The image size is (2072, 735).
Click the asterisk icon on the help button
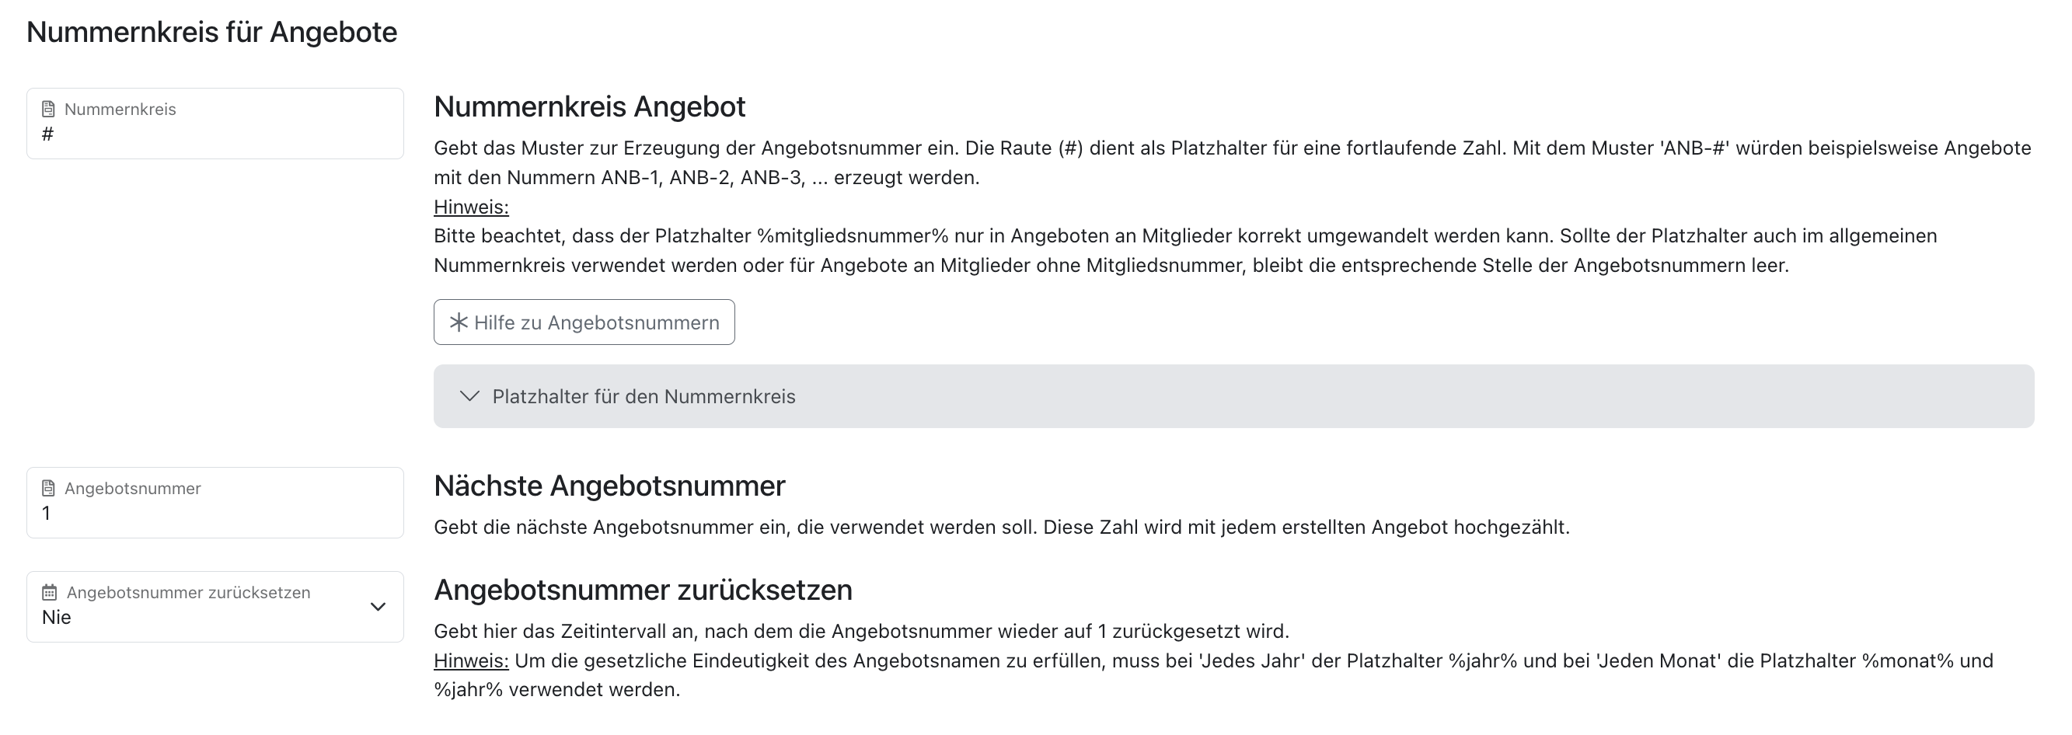click(459, 322)
